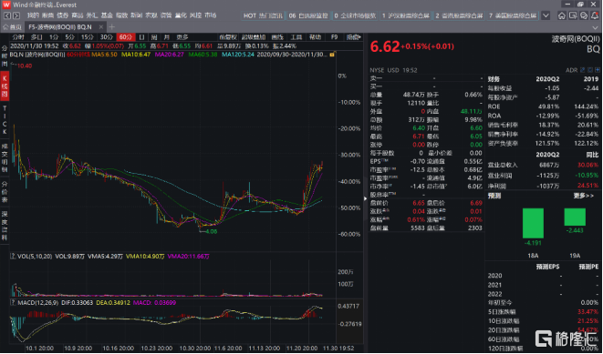Viewport: 603px width, 354px height.
Task: Switch to the 首页 tab
Action: (12, 27)
